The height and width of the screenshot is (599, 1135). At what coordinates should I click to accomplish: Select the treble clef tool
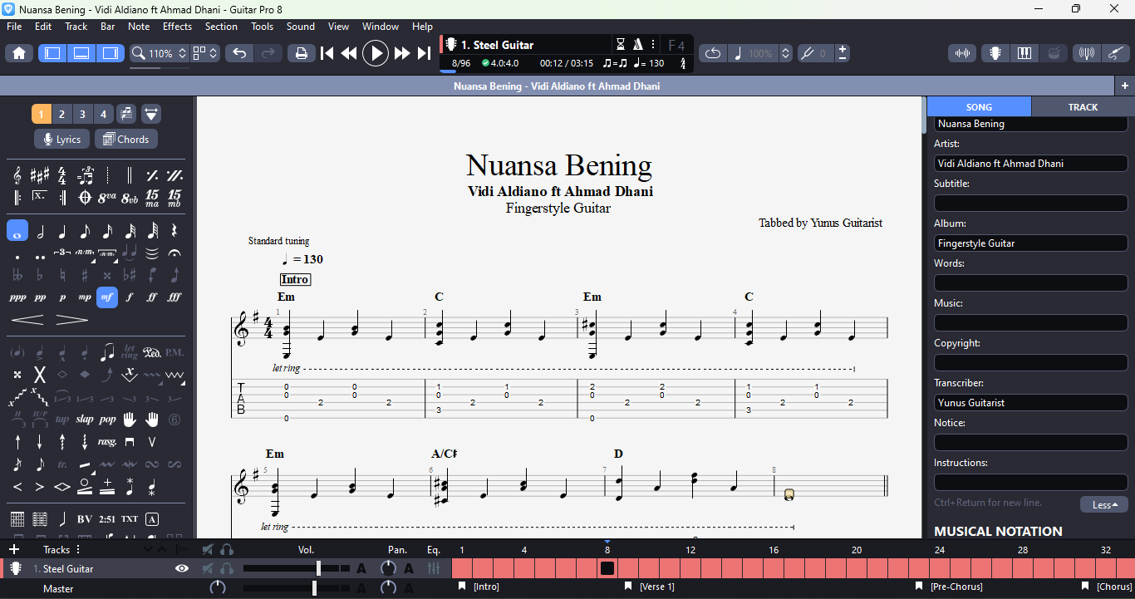tap(17, 175)
